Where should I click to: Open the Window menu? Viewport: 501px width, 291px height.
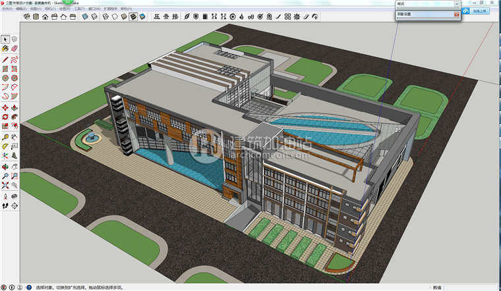tap(94, 9)
